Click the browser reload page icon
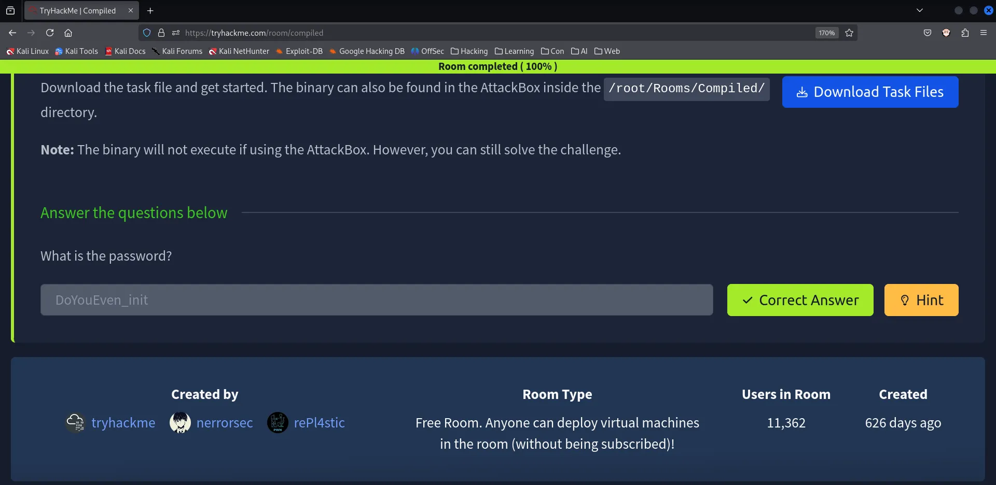The width and height of the screenshot is (996, 485). [x=50, y=33]
